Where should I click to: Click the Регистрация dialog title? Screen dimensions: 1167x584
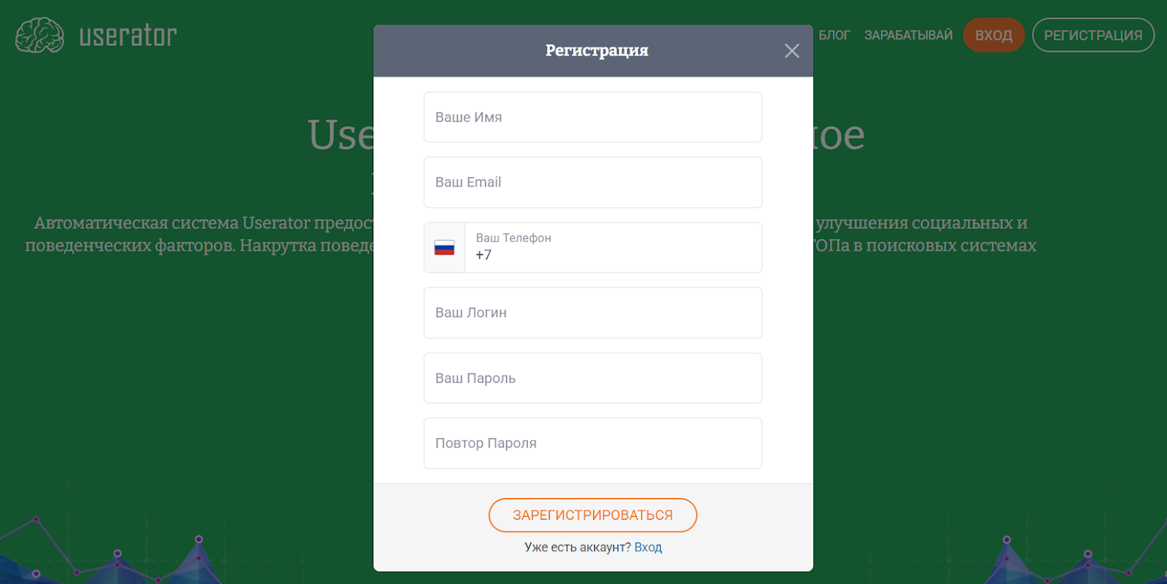click(597, 50)
